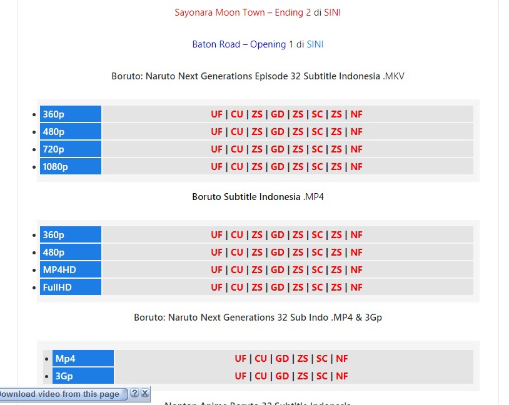The image size is (509, 405).
Task: Click GD link in the MP4 360p row
Action: point(277,235)
